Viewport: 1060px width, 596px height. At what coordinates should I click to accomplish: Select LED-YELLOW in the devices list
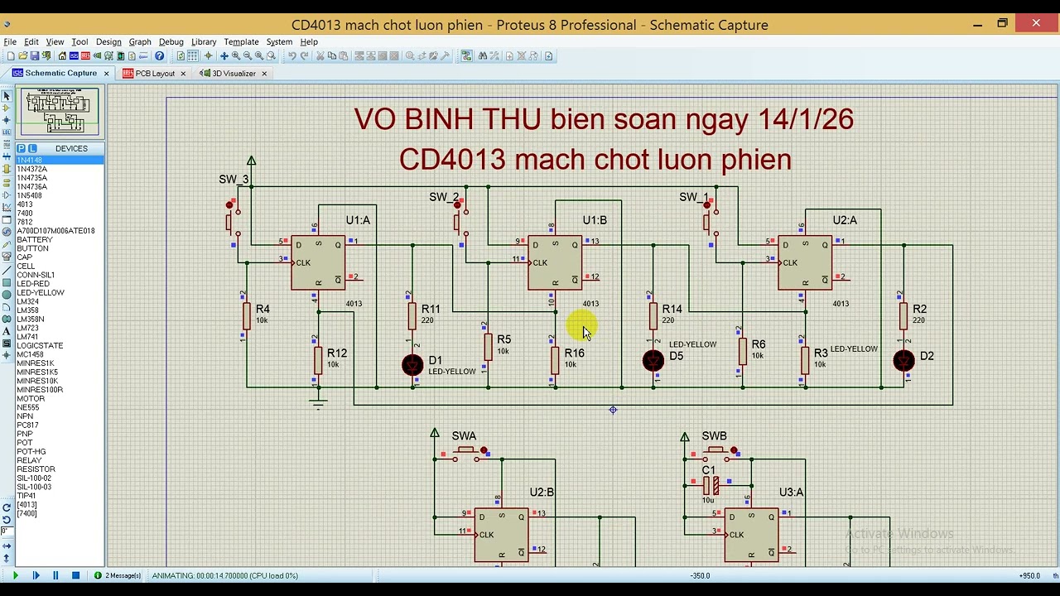(x=60, y=292)
